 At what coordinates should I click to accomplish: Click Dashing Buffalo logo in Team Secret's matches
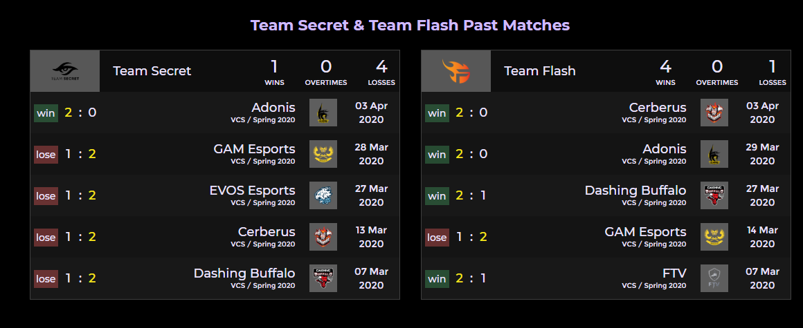coord(323,278)
